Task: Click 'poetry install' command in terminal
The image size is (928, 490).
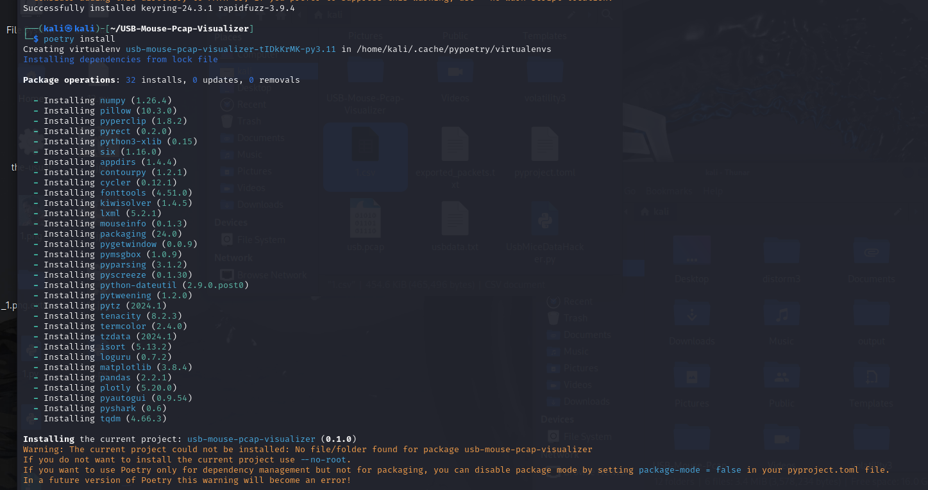Action: (x=80, y=39)
